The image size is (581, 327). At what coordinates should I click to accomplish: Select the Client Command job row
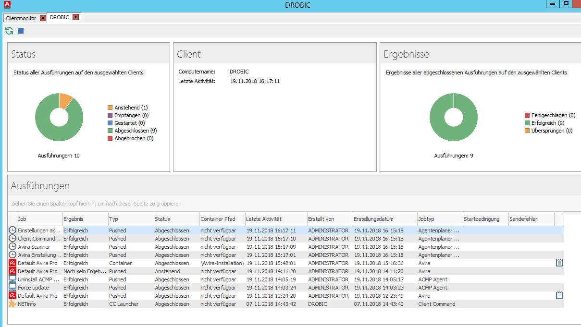click(x=39, y=239)
